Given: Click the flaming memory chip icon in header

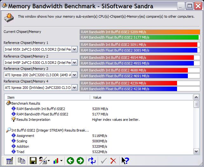Looking at the screenshot, I should pyautogui.click(x=9, y=18).
